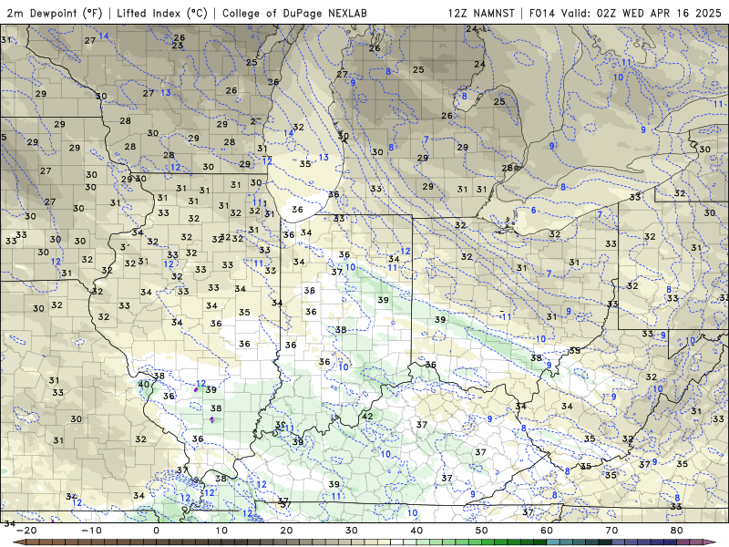
Task: Click the "-10" label on the color scale
Action: click(91, 531)
